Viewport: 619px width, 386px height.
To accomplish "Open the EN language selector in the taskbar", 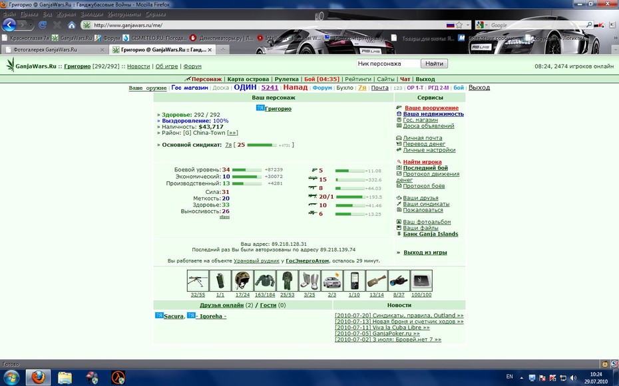I will click(510, 377).
